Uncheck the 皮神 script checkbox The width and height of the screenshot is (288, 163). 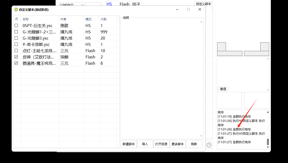[x=16, y=57]
